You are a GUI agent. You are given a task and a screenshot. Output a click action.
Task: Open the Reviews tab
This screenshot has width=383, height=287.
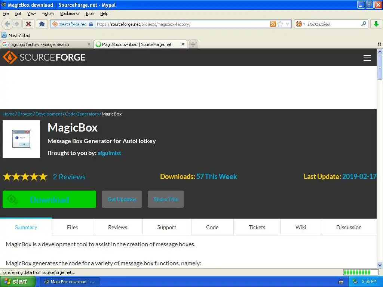117,227
